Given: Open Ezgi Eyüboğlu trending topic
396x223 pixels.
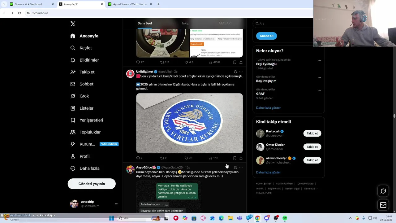Looking at the screenshot, I should click(x=266, y=64).
